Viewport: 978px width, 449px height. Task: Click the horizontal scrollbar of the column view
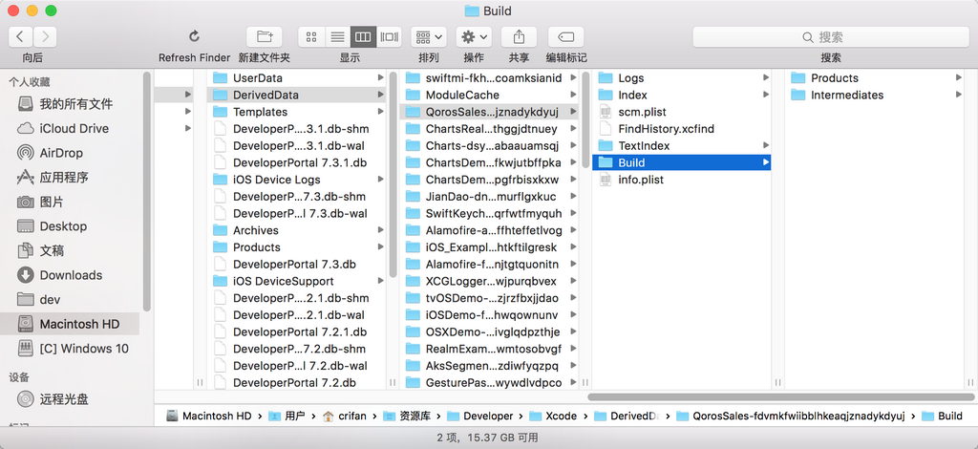click(x=780, y=396)
